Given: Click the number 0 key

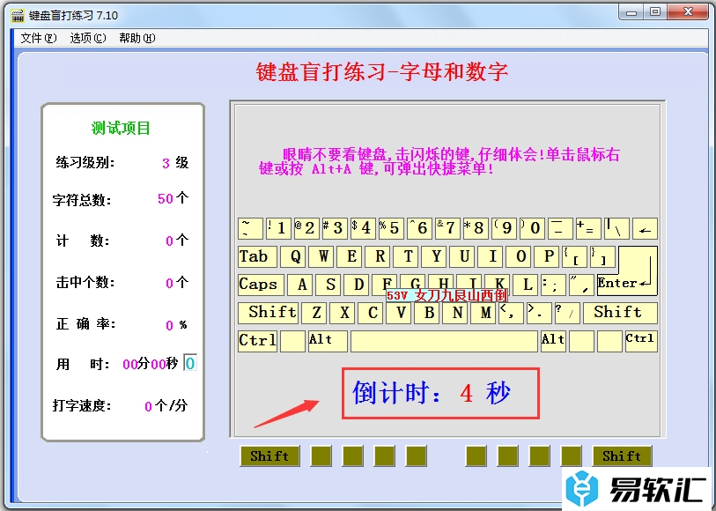Looking at the screenshot, I should point(533,229).
